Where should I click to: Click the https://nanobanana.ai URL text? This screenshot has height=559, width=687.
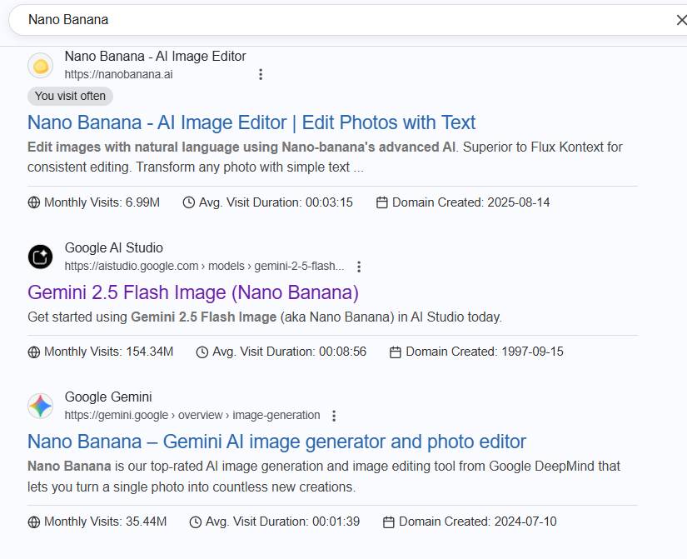click(119, 74)
